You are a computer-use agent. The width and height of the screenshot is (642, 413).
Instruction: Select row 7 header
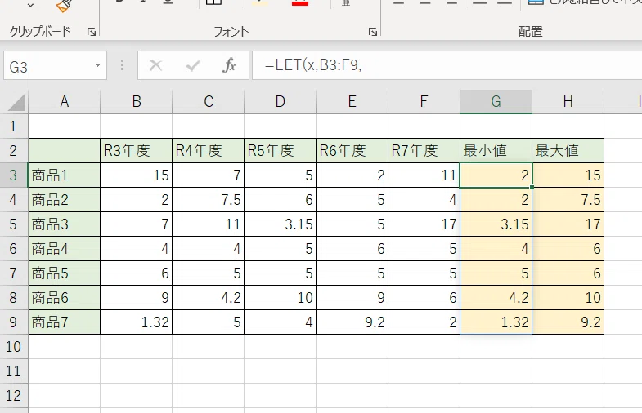pyautogui.click(x=14, y=273)
